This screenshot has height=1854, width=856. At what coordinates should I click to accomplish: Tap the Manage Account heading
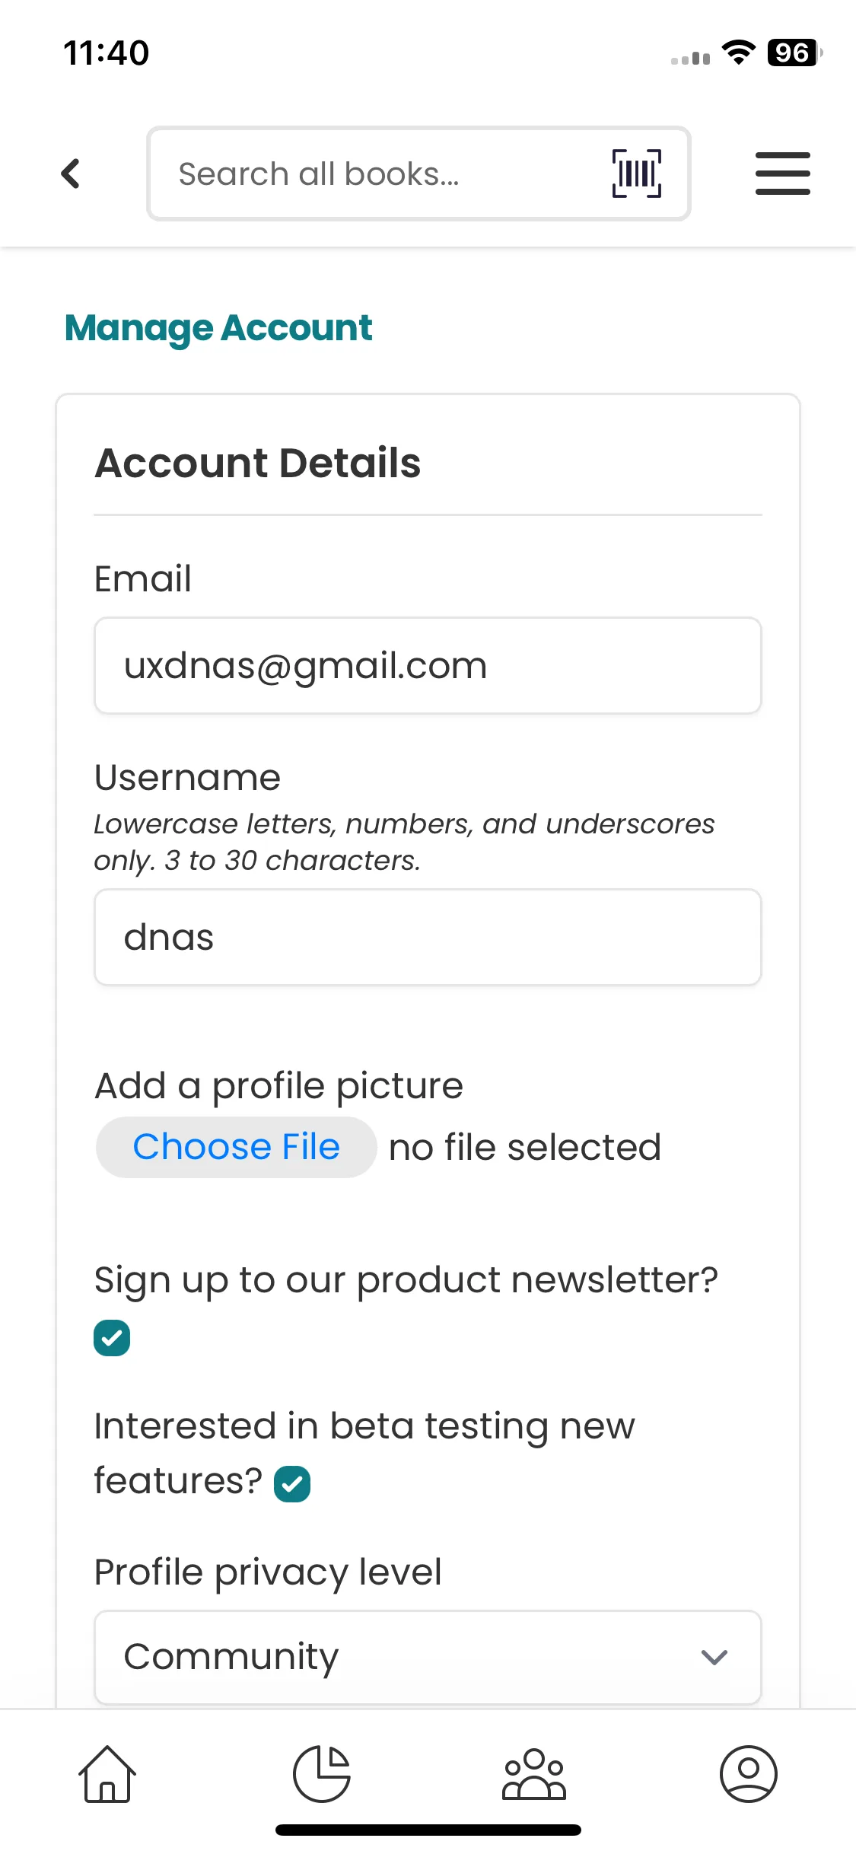point(218,328)
